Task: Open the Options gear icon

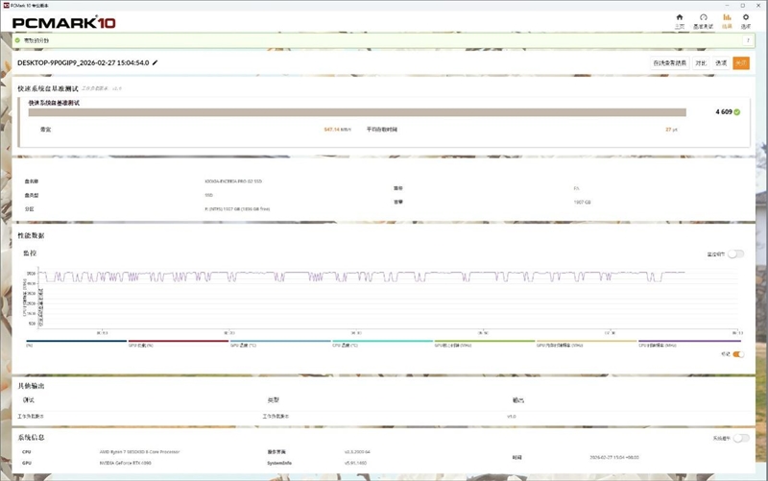Action: point(746,17)
